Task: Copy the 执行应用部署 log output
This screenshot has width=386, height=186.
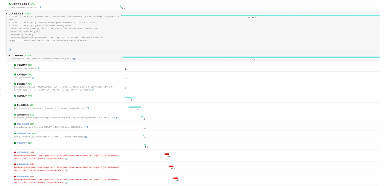Action: click(x=10, y=50)
